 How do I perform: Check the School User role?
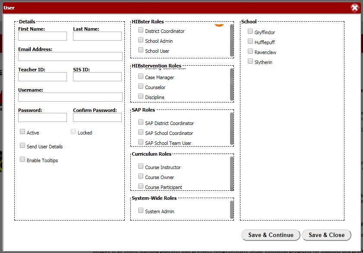[x=141, y=50]
